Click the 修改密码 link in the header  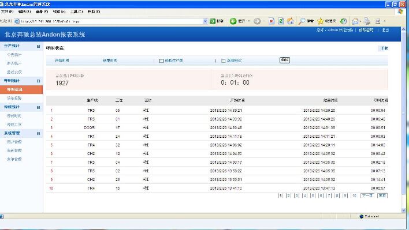coord(366,30)
